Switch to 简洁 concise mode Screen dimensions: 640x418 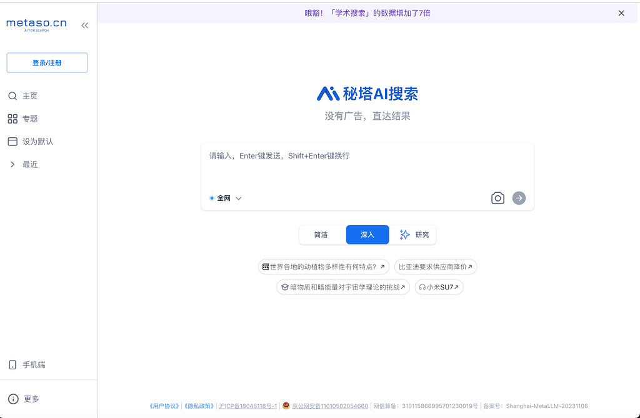tap(321, 235)
